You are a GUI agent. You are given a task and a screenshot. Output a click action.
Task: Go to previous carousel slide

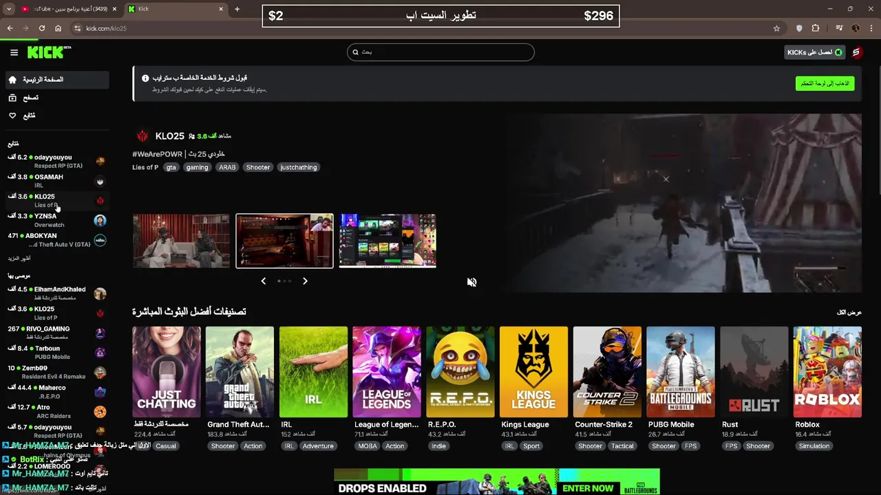pyautogui.click(x=263, y=280)
